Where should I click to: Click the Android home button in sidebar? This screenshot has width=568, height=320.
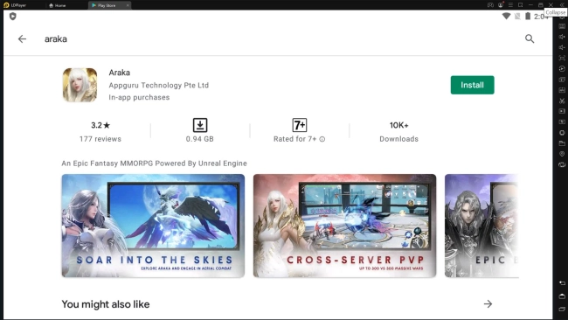coord(562,296)
